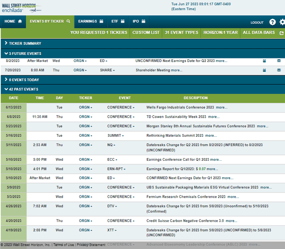
Task: Go to the Home tab
Action: coord(13,21)
